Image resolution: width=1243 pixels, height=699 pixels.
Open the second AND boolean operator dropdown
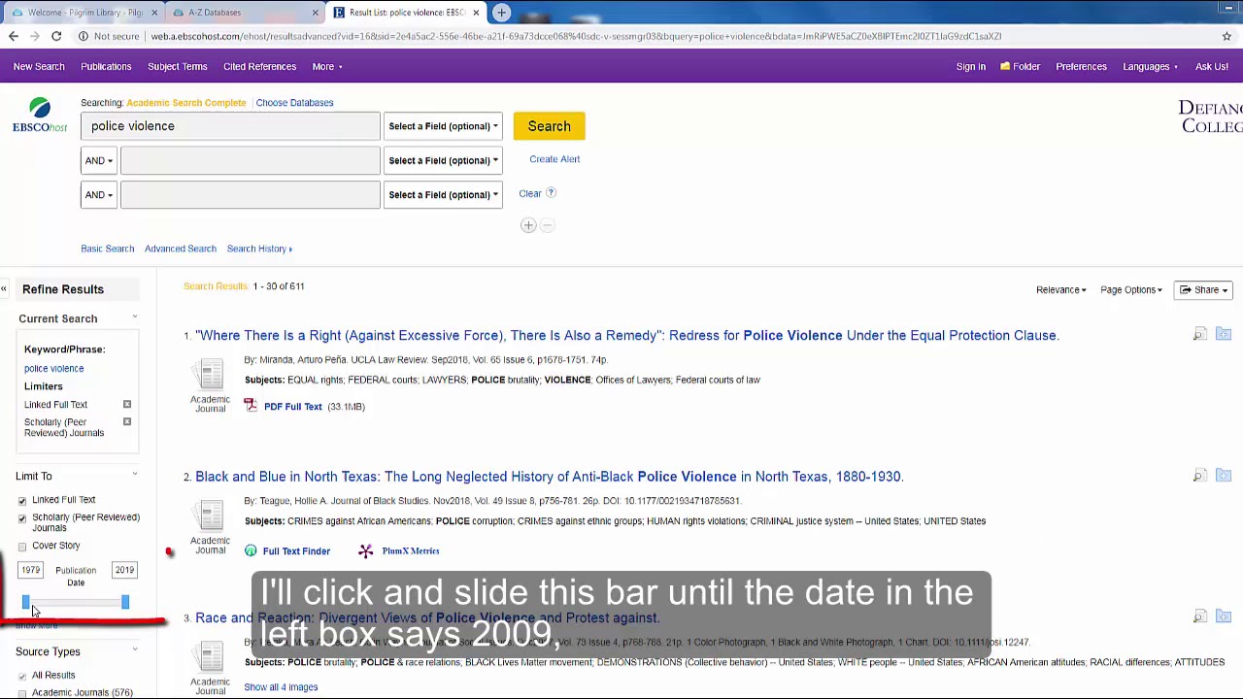coord(98,194)
